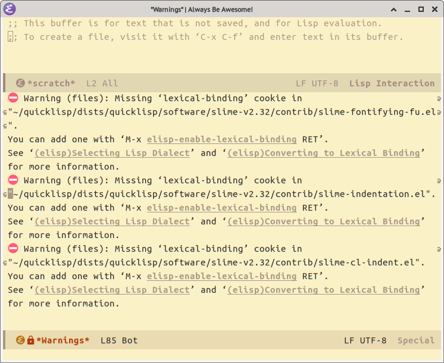Click the Special major mode indicator
The height and width of the screenshot is (363, 444).
416,340
